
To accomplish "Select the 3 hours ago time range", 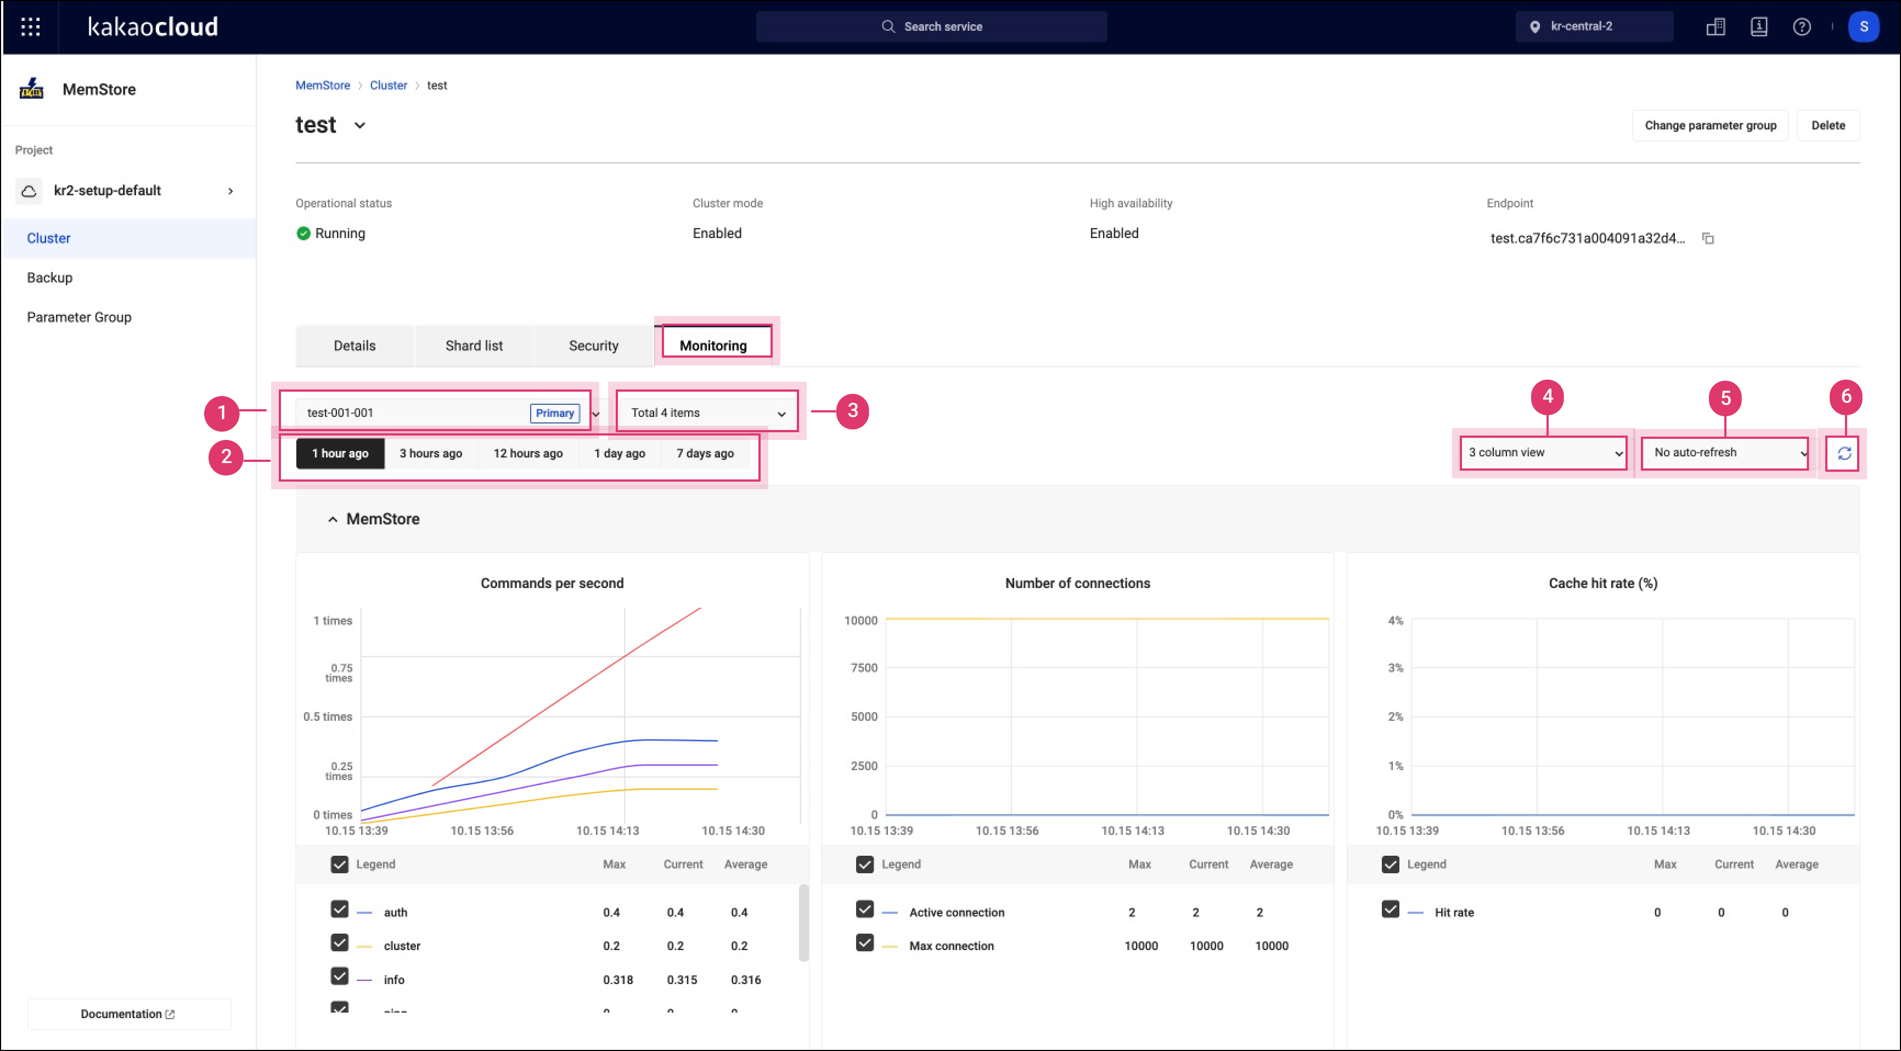I will point(431,454).
